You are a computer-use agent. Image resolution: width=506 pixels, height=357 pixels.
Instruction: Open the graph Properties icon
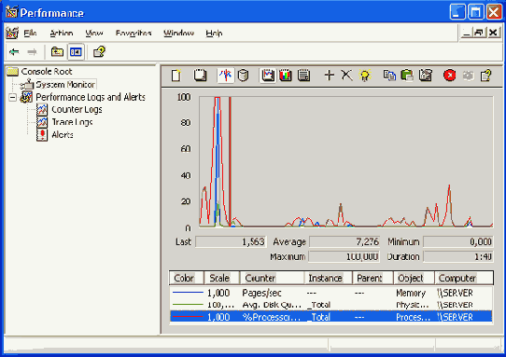click(426, 76)
